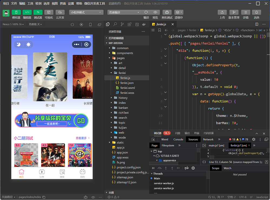Close the fenlei.js editor tab

click(x=172, y=24)
